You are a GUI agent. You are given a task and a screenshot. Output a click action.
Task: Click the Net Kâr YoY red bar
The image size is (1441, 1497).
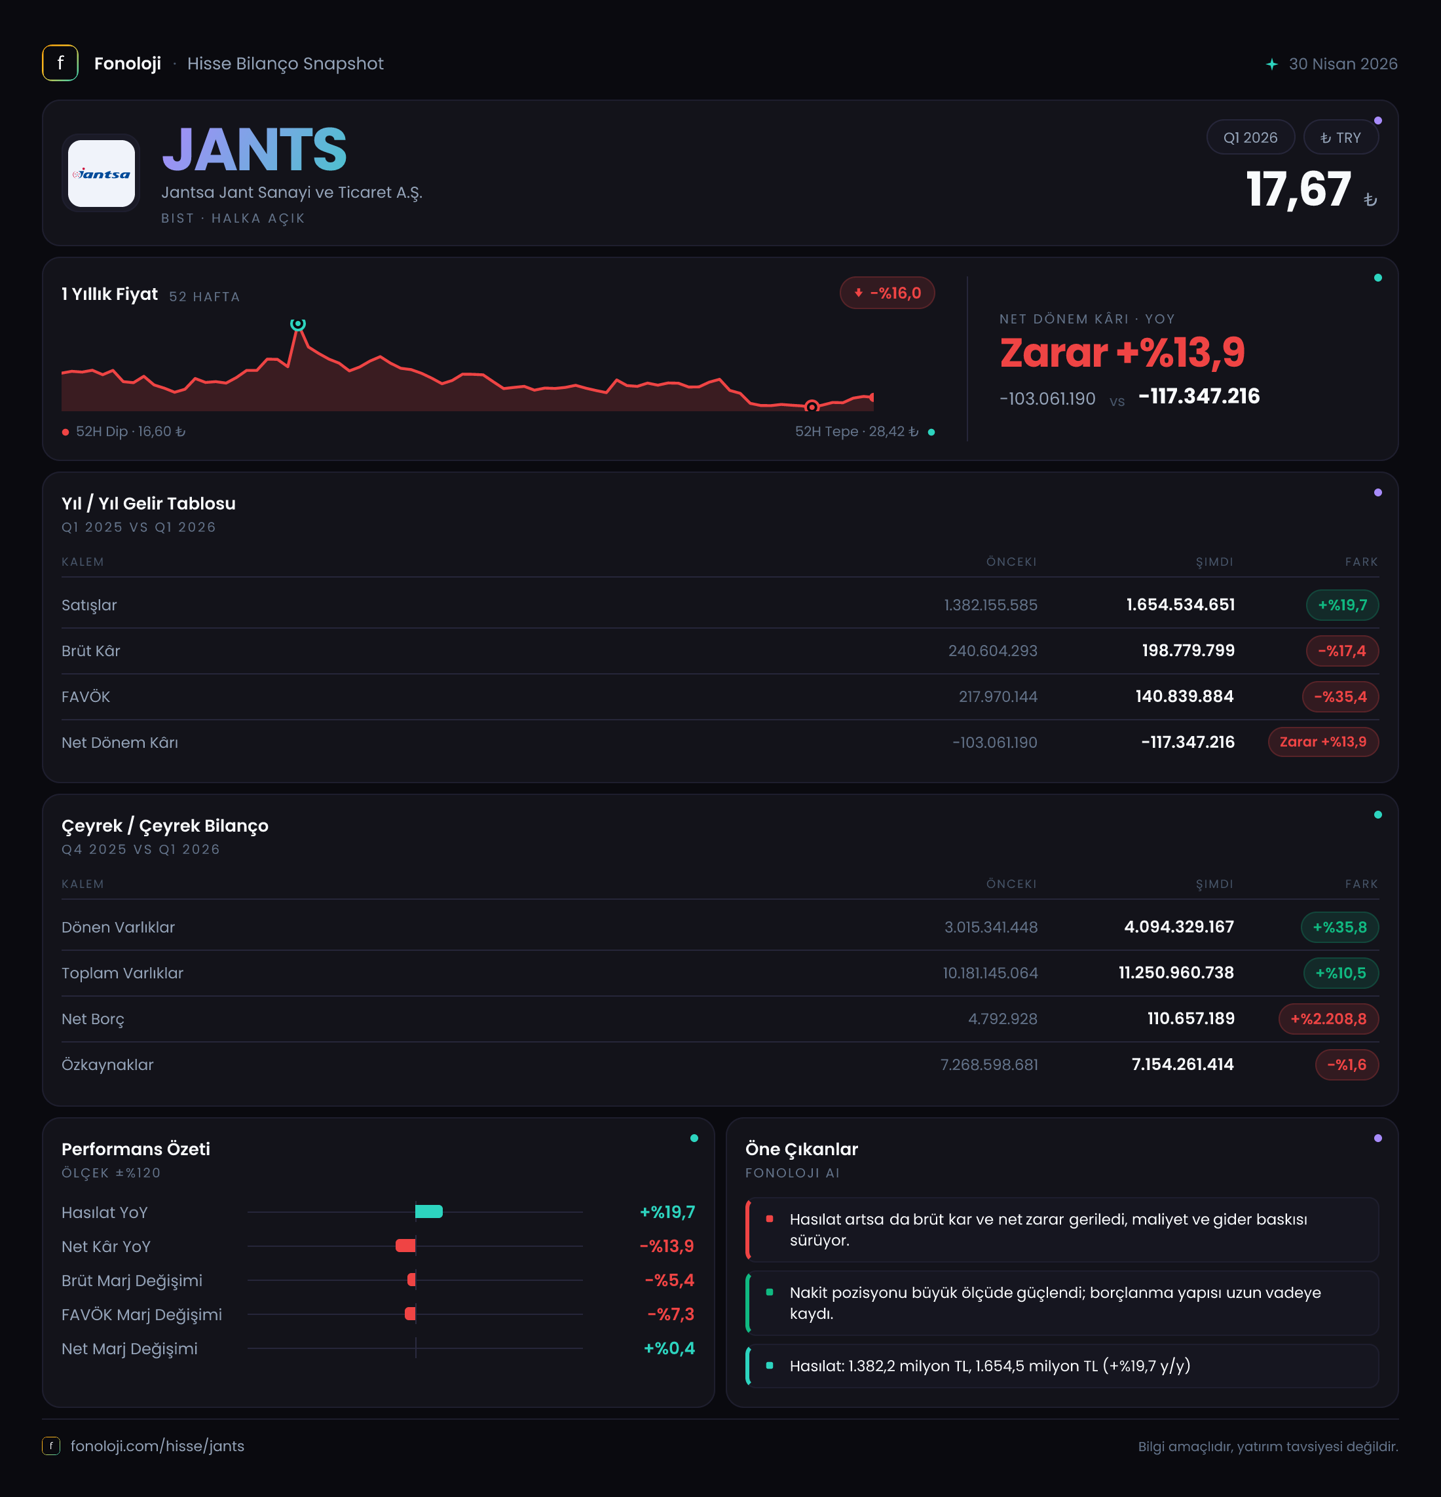click(405, 1246)
